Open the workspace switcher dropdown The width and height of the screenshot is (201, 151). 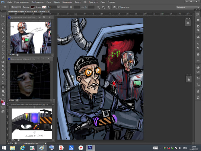tap(188, 7)
